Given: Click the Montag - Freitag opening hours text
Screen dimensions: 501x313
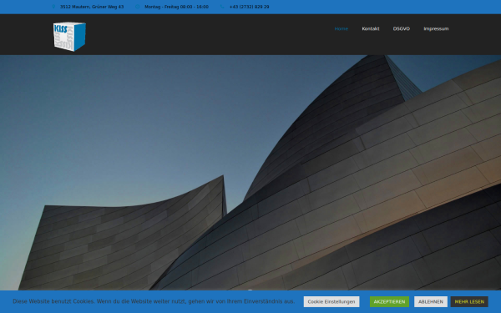Looking at the screenshot, I should (x=176, y=7).
